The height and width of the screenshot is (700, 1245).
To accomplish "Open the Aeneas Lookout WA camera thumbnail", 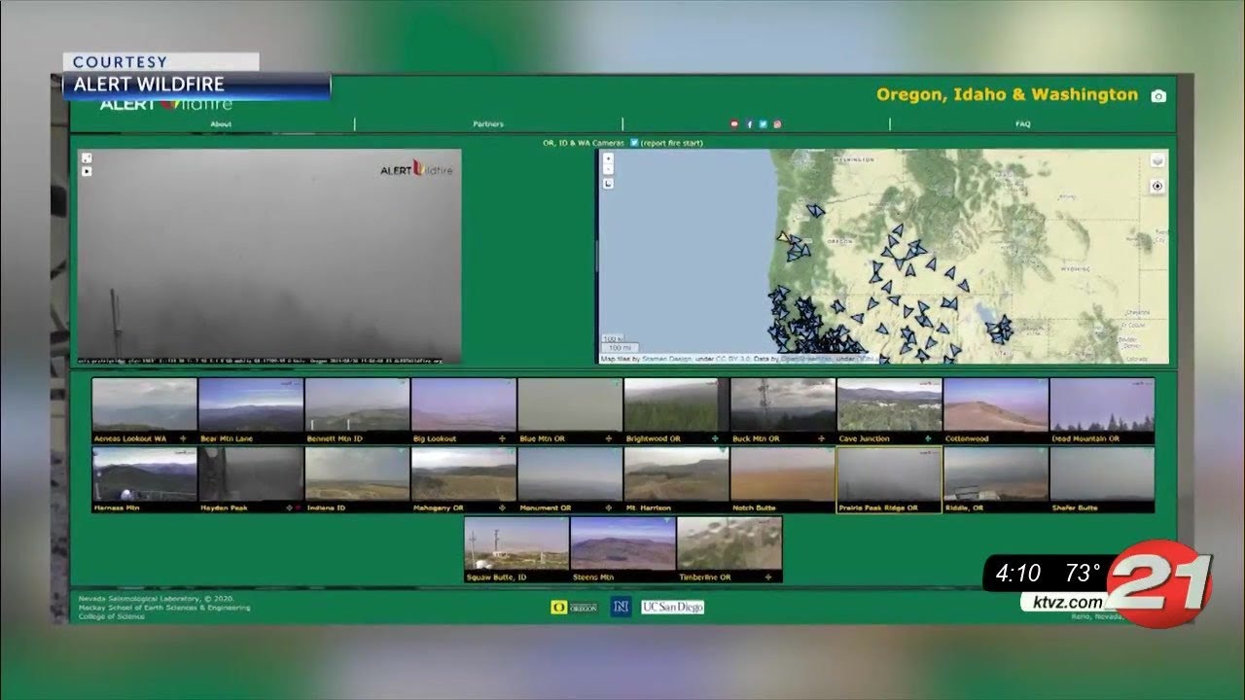I will 144,410.
